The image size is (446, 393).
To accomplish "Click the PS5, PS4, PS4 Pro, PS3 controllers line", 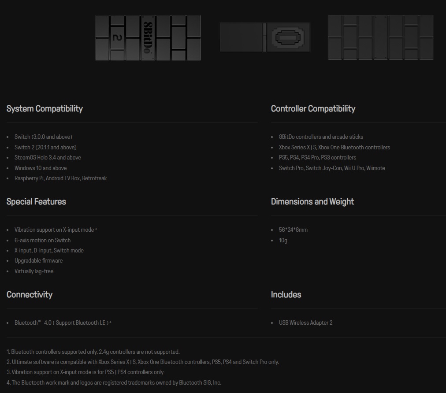I will pyautogui.click(x=317, y=157).
